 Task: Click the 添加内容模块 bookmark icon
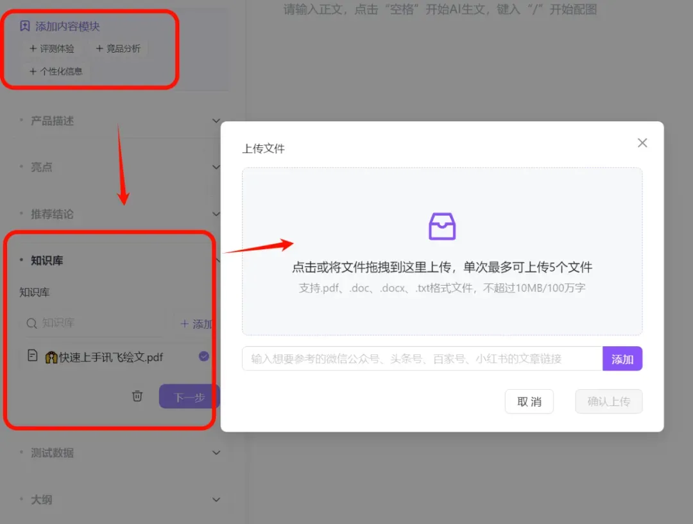[x=25, y=26]
